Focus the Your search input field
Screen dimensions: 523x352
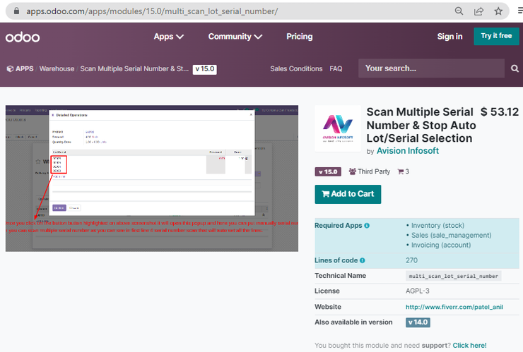click(431, 68)
